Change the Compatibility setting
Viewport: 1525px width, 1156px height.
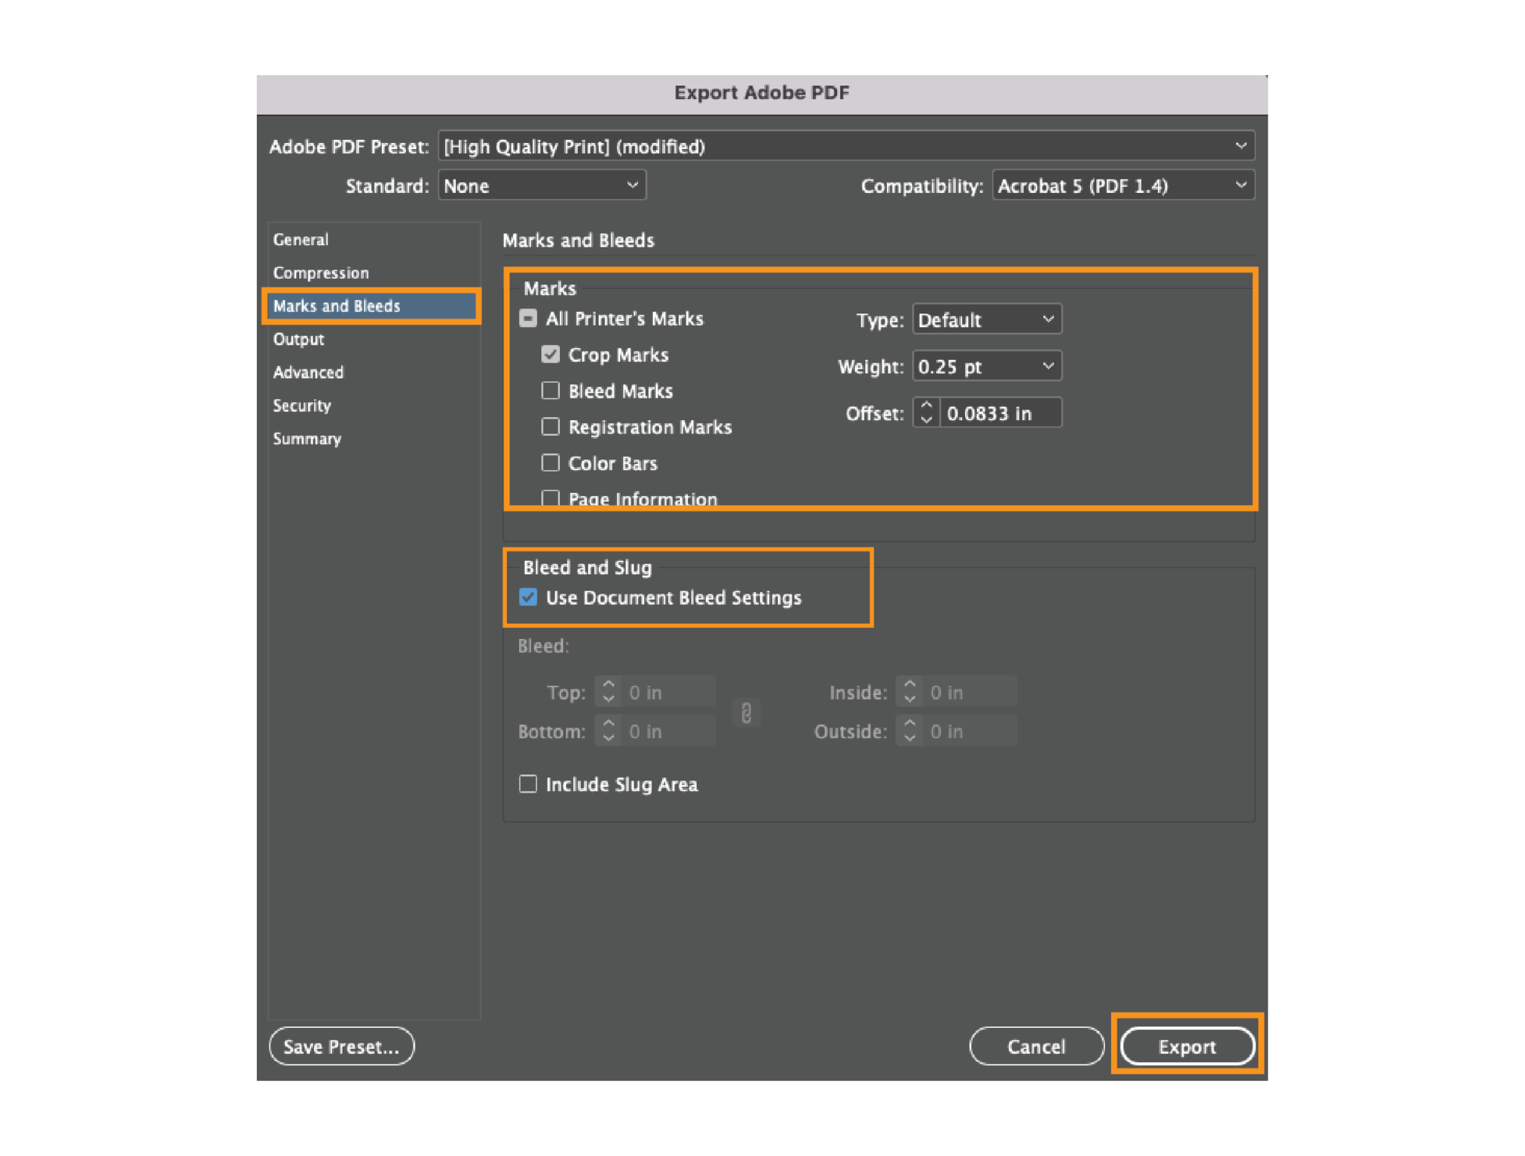click(x=1123, y=186)
